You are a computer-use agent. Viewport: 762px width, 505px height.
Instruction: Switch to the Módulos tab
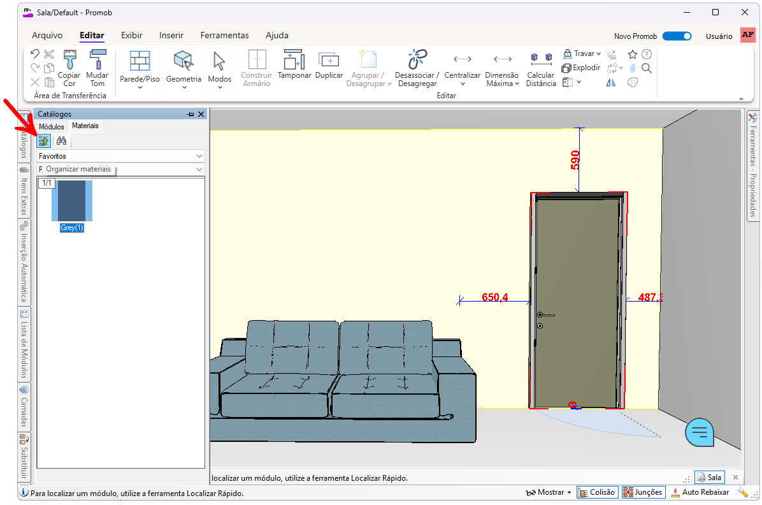[x=52, y=127]
